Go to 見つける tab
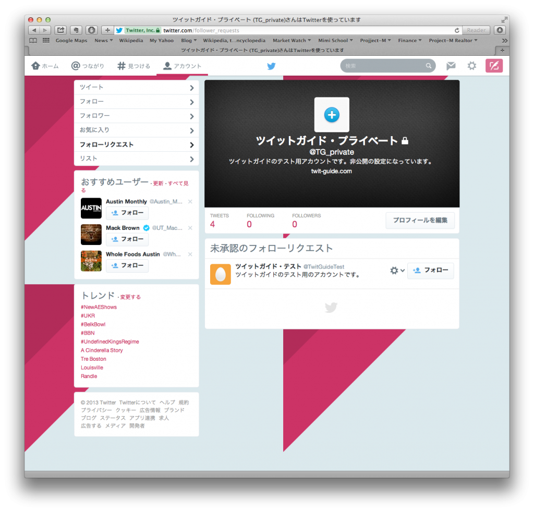The image size is (534, 512). point(134,66)
